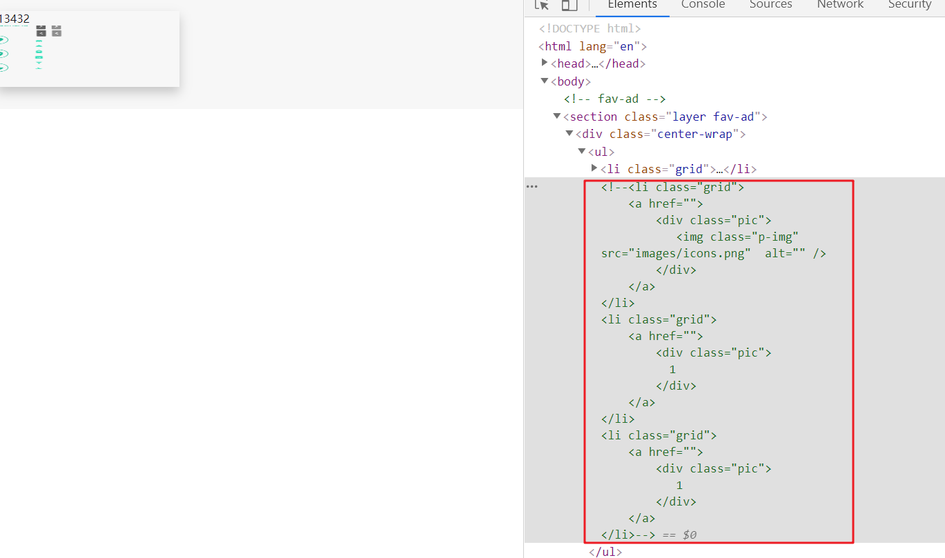
Task: Collapse the section layer fav-ad arrow
Action: pos(557,116)
